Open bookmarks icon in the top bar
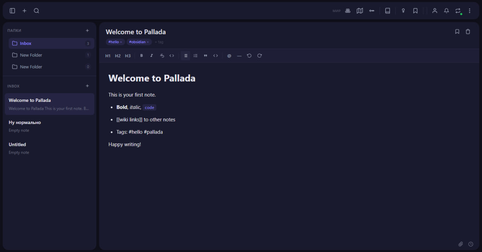 tap(415, 11)
